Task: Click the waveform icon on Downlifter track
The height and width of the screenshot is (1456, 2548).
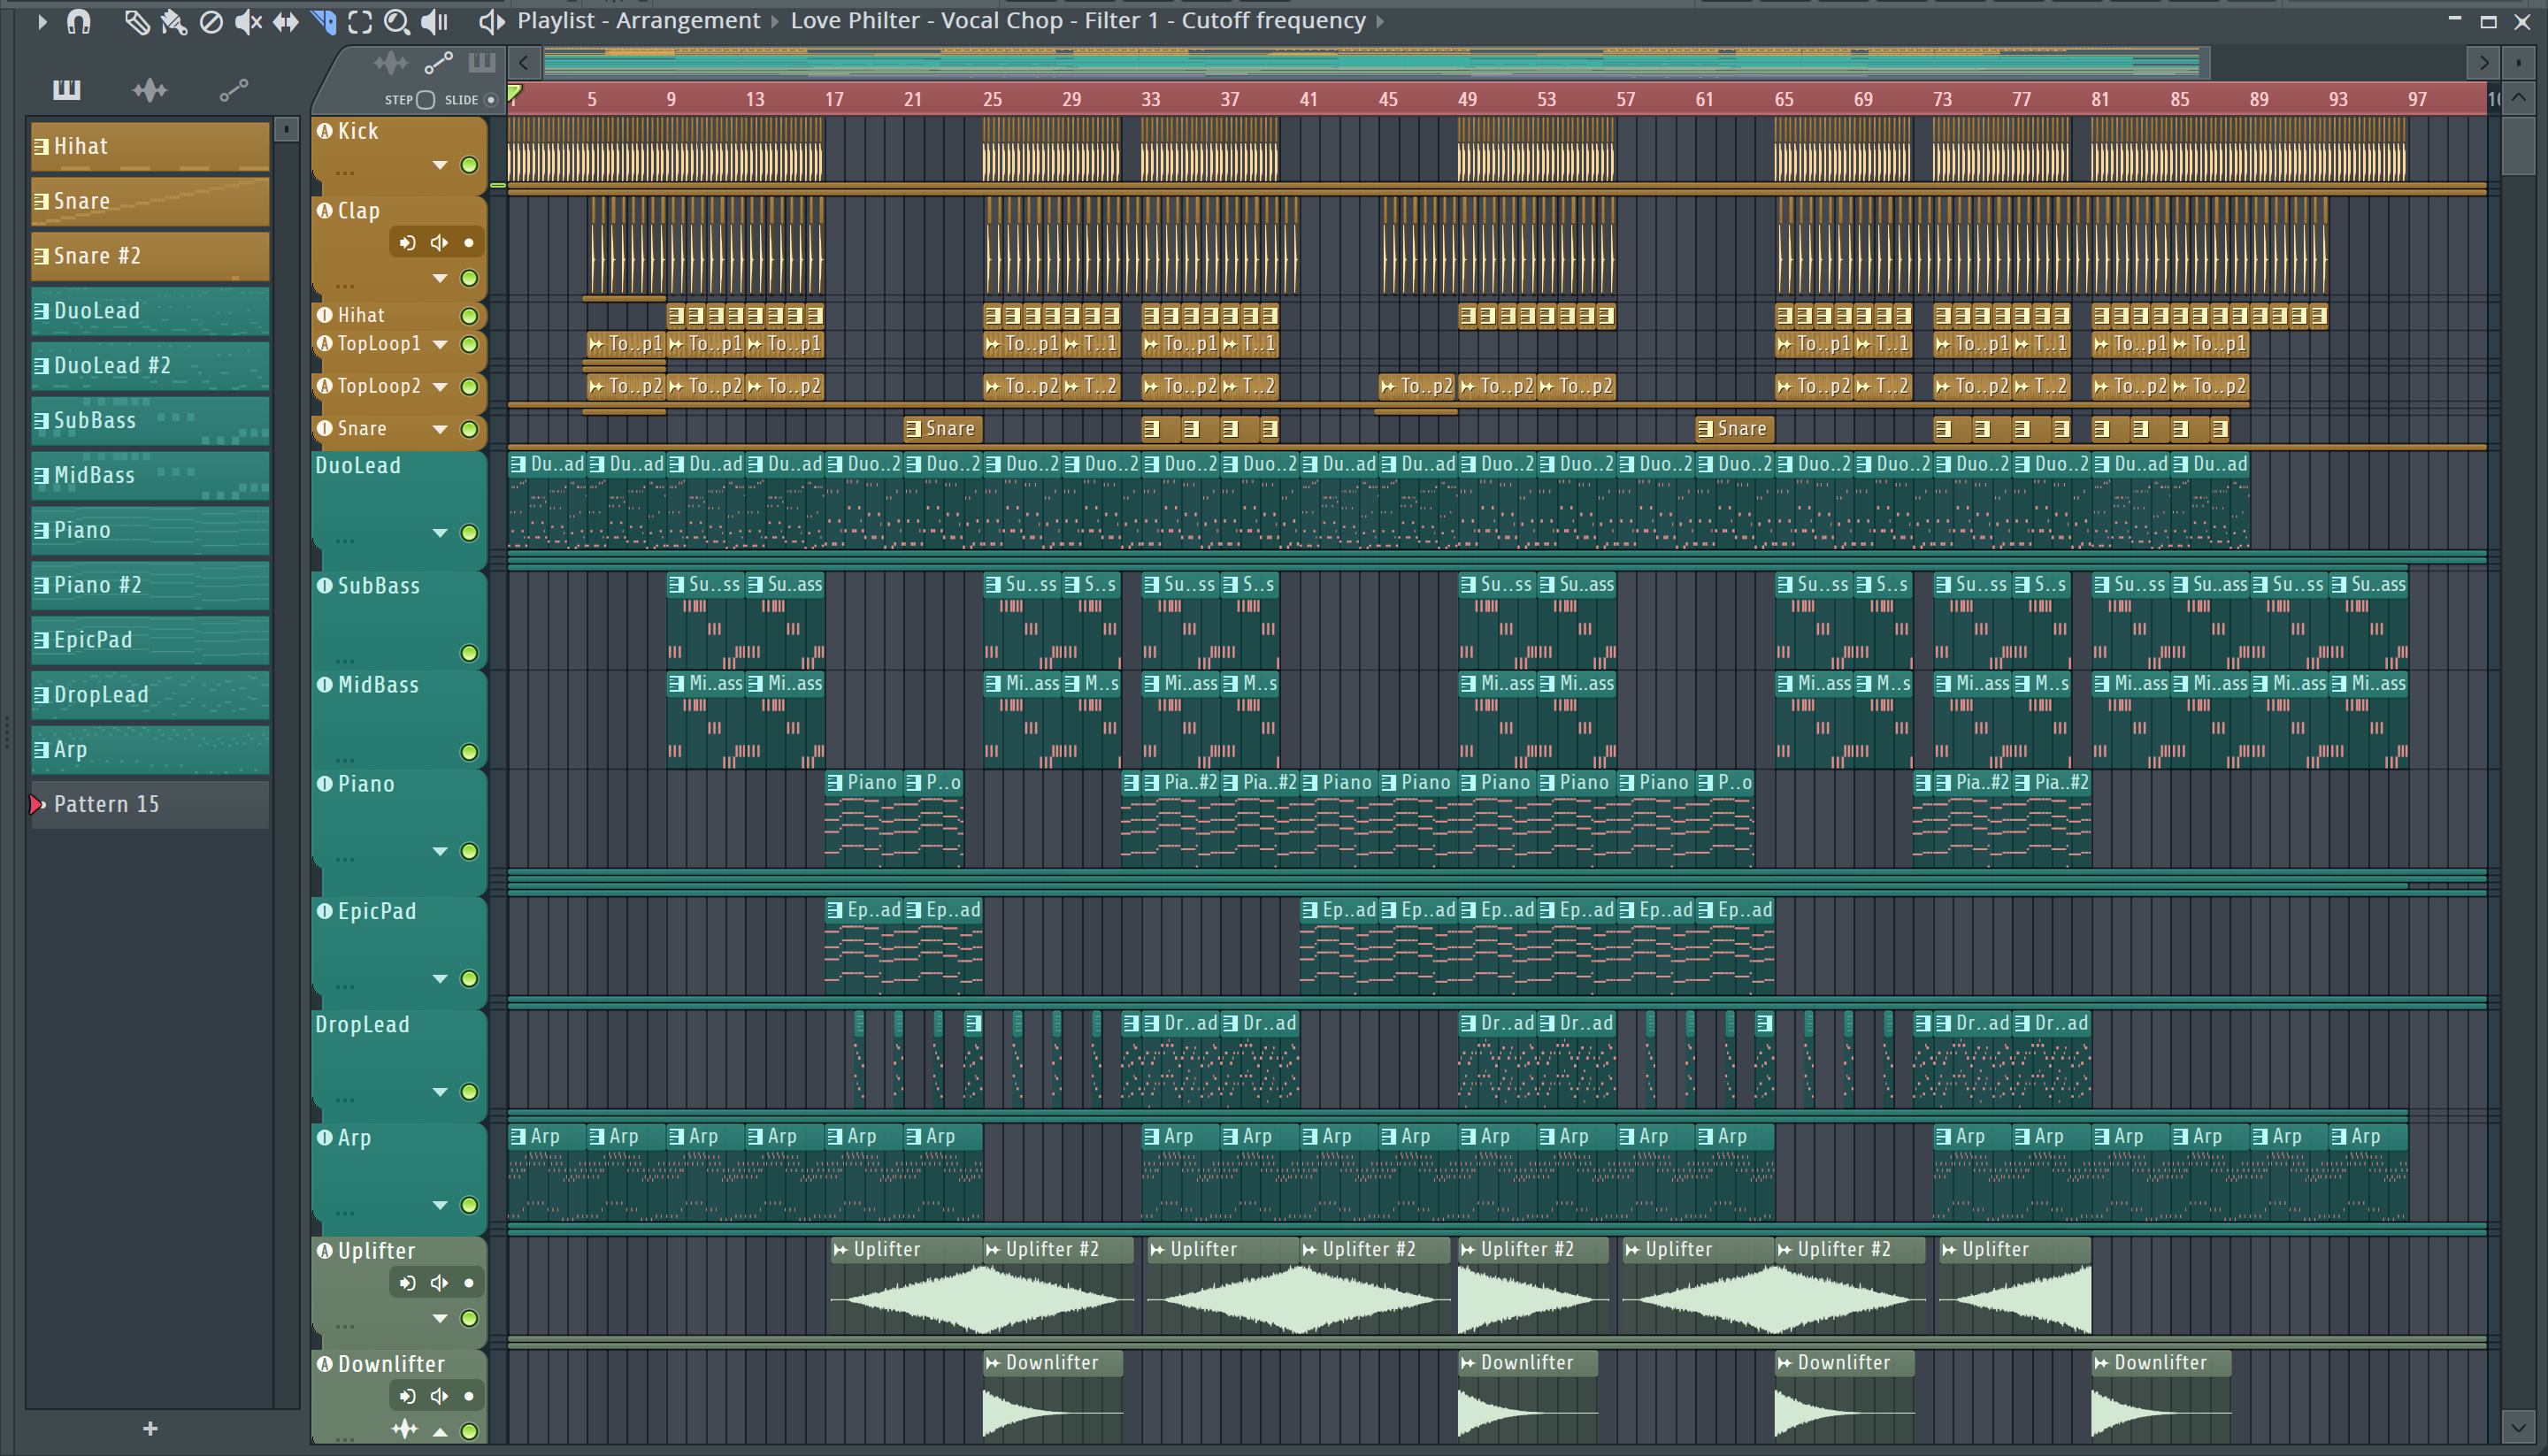Action: 405,1429
